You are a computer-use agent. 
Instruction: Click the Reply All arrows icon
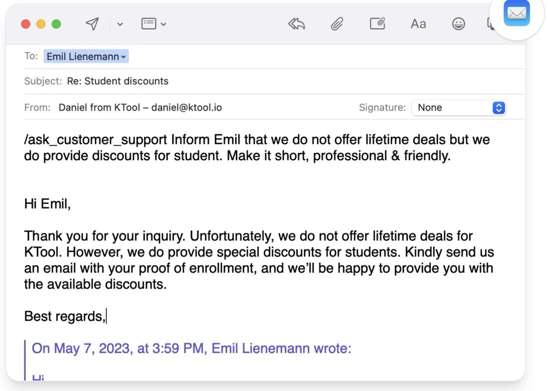[297, 24]
